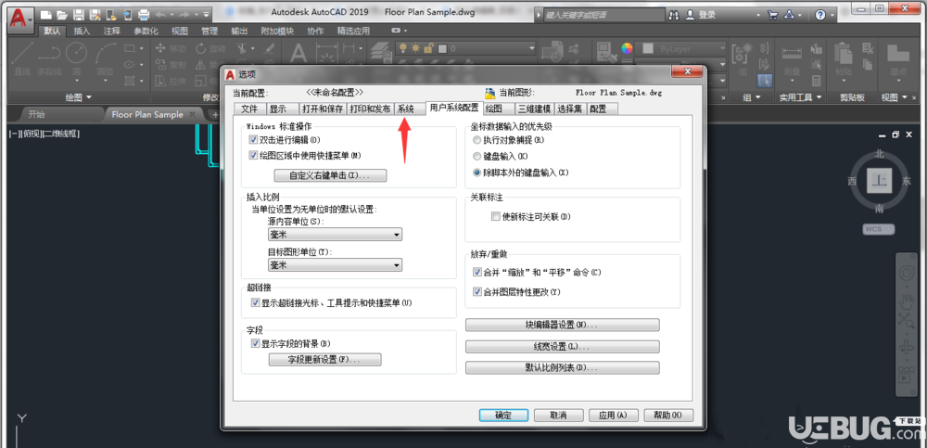
Task: Expand the quick access toolbar customize arrow
Action: (x=207, y=14)
